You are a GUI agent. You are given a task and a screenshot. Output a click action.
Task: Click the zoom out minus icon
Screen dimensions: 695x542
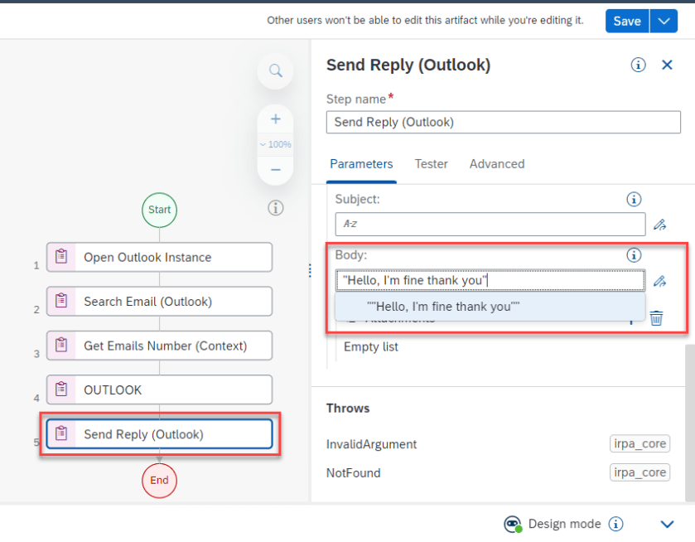tap(275, 169)
